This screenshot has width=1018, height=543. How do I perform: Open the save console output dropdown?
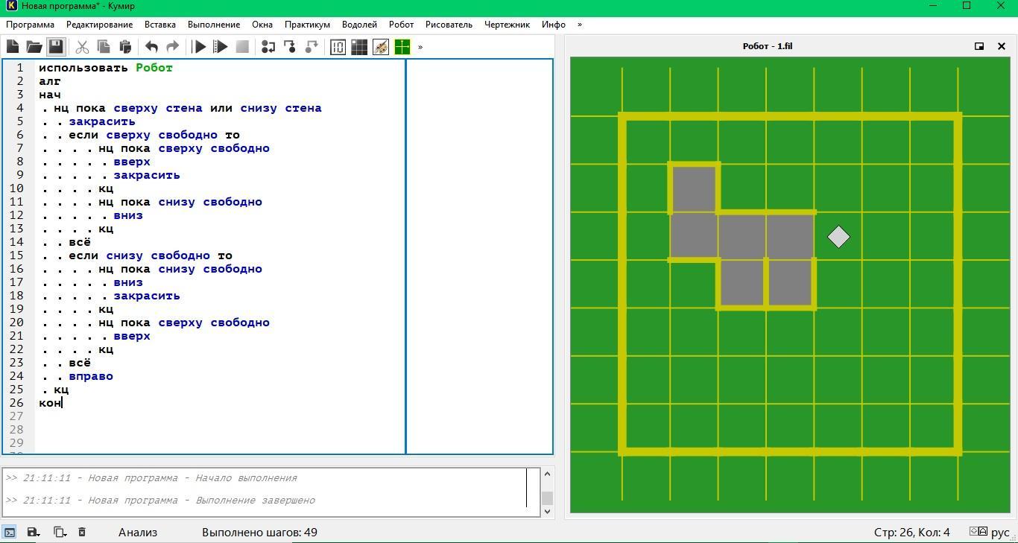34,532
